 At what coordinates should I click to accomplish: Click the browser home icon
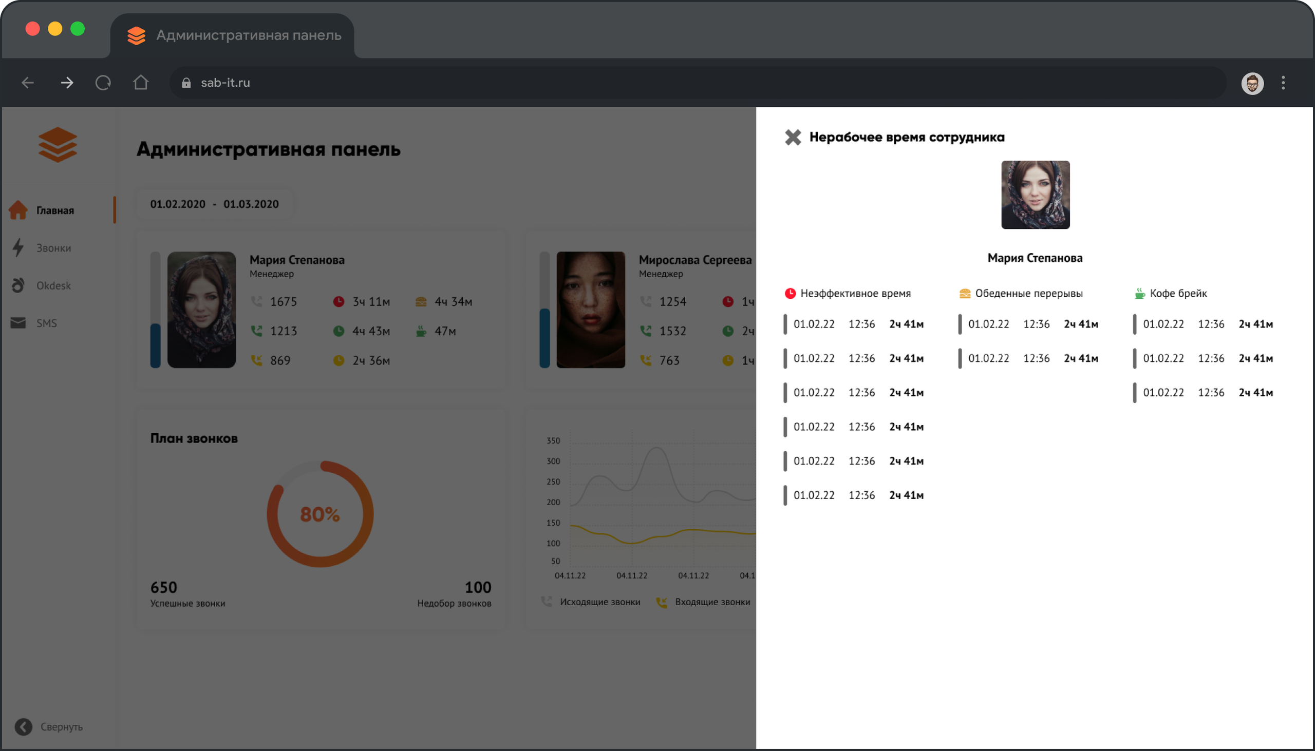[x=140, y=83]
